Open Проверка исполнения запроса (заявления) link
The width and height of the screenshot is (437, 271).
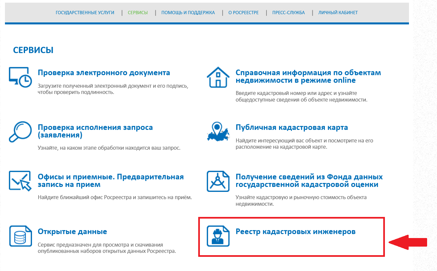[x=95, y=131]
